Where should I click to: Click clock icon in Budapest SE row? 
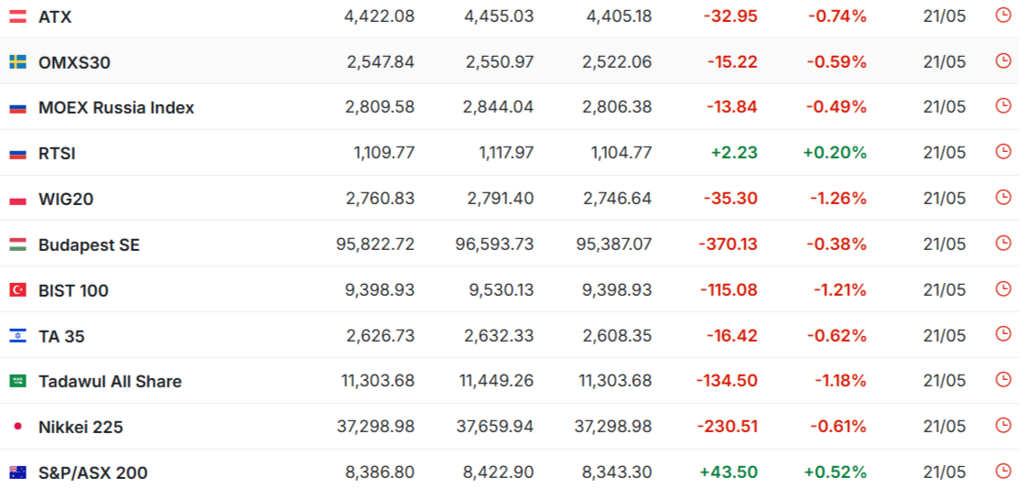coord(1003,243)
